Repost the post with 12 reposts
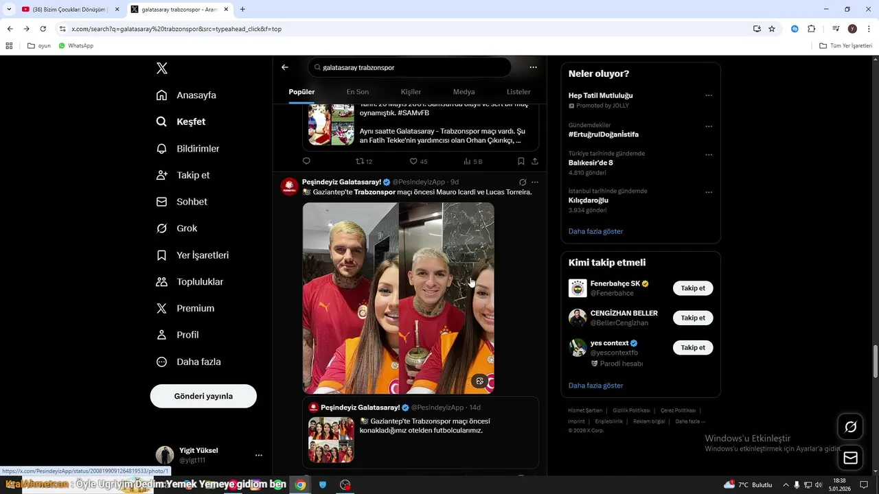 click(364, 161)
